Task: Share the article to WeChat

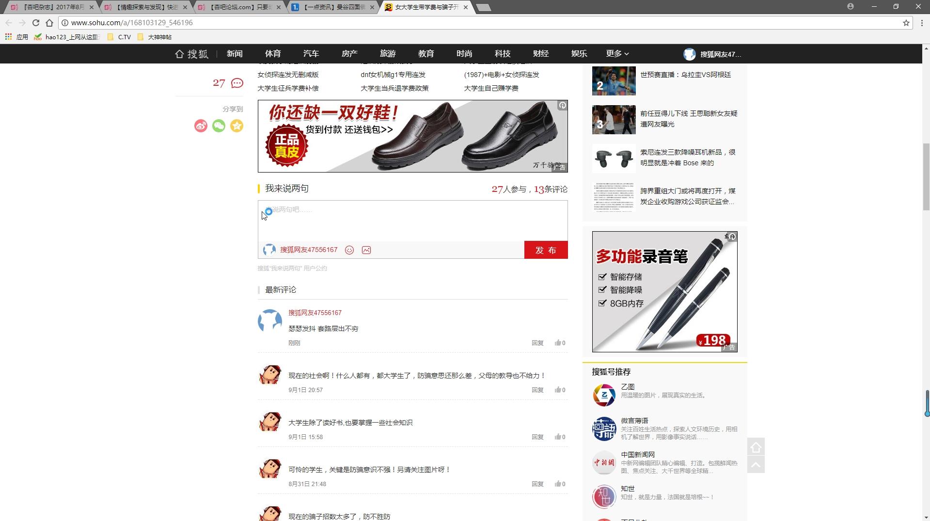Action: tap(219, 126)
